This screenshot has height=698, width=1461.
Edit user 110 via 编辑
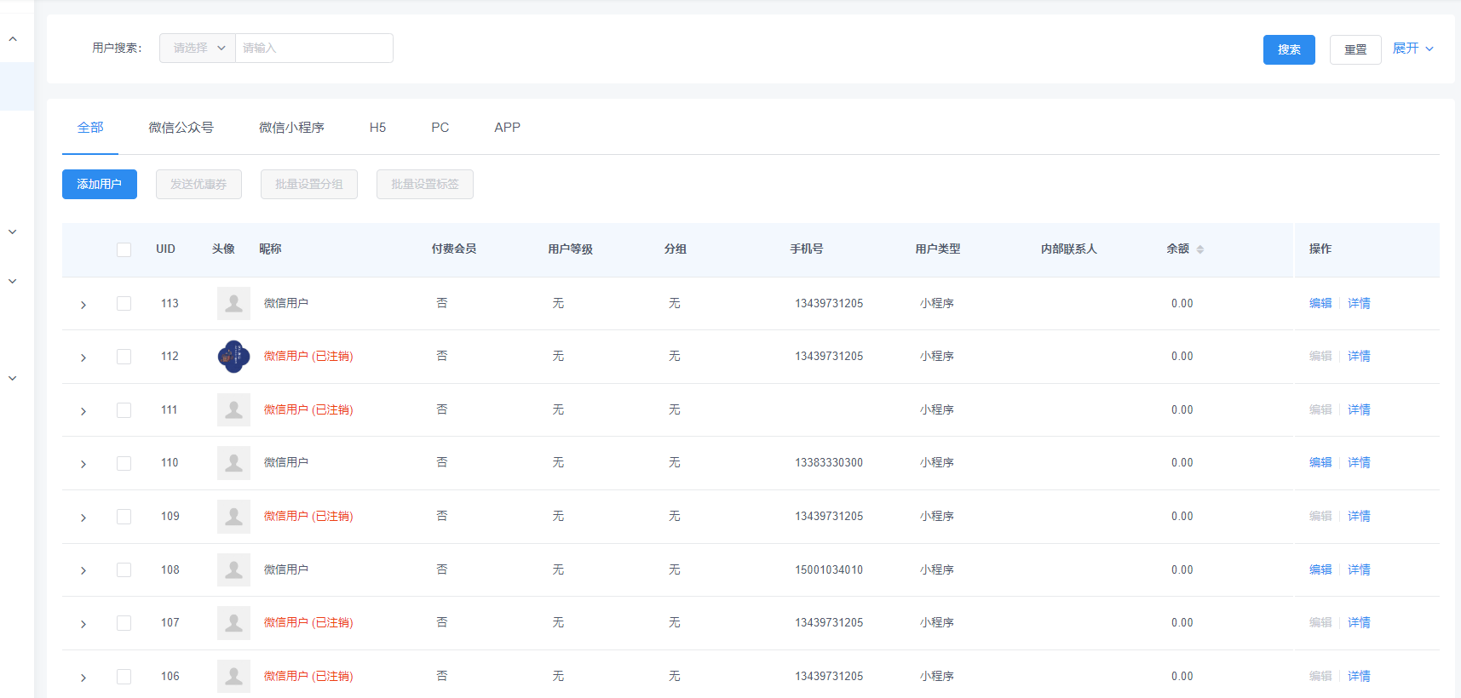coord(1320,463)
